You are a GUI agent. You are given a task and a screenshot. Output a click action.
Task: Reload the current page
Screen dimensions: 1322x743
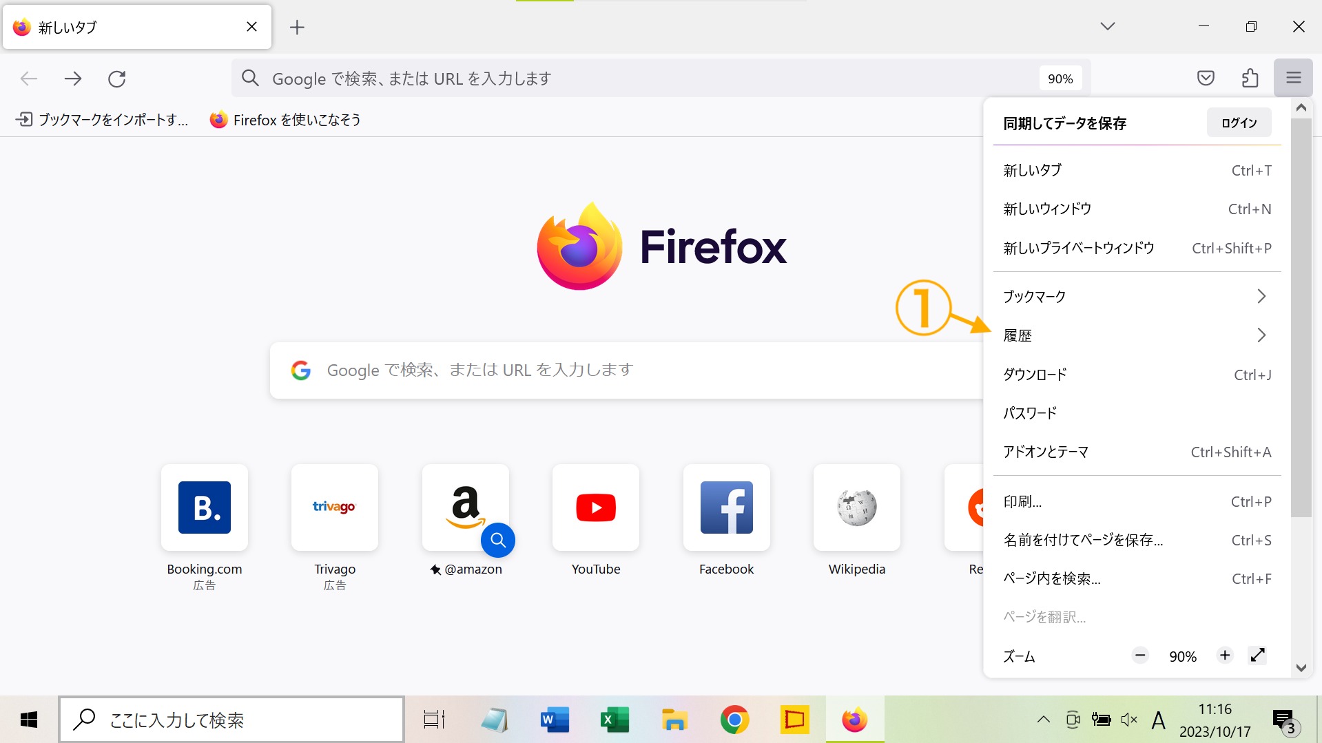[117, 79]
